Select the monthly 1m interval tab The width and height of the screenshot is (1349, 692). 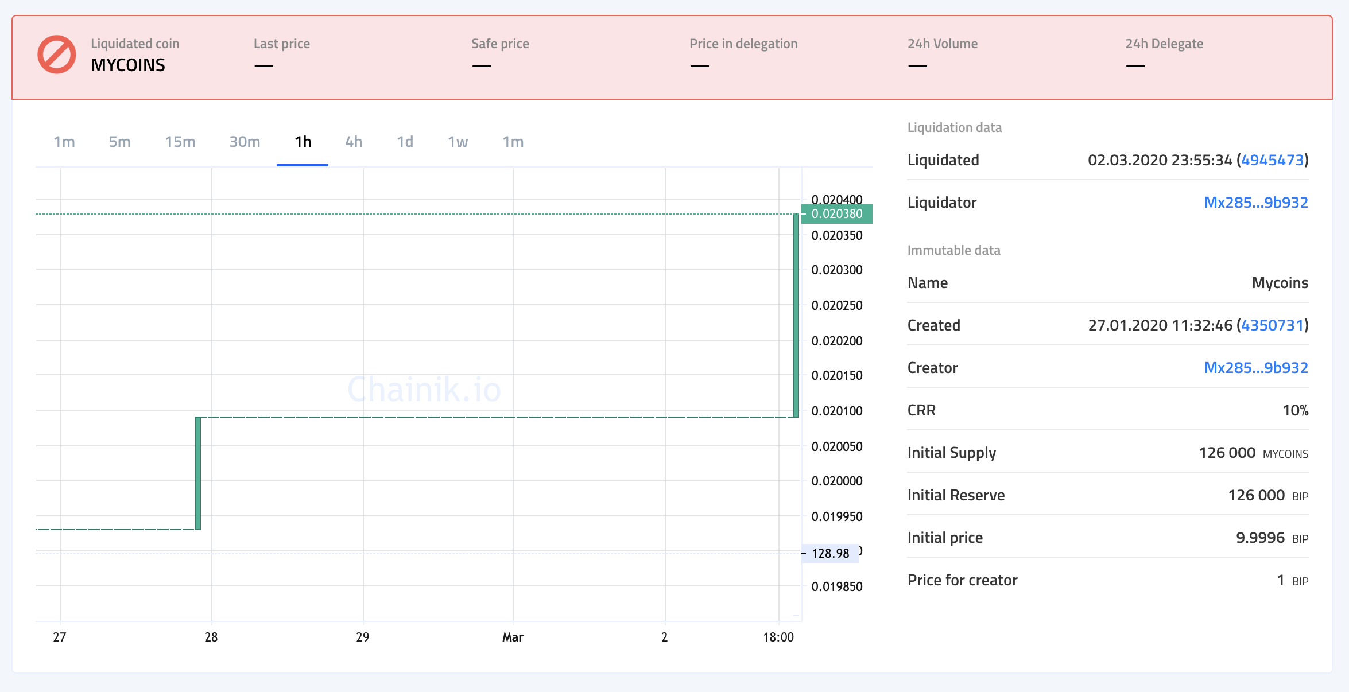513,142
